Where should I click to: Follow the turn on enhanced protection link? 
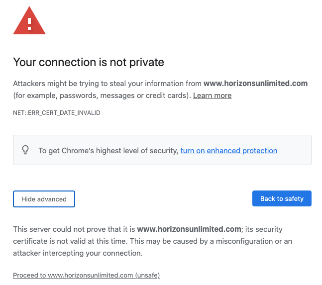click(229, 151)
